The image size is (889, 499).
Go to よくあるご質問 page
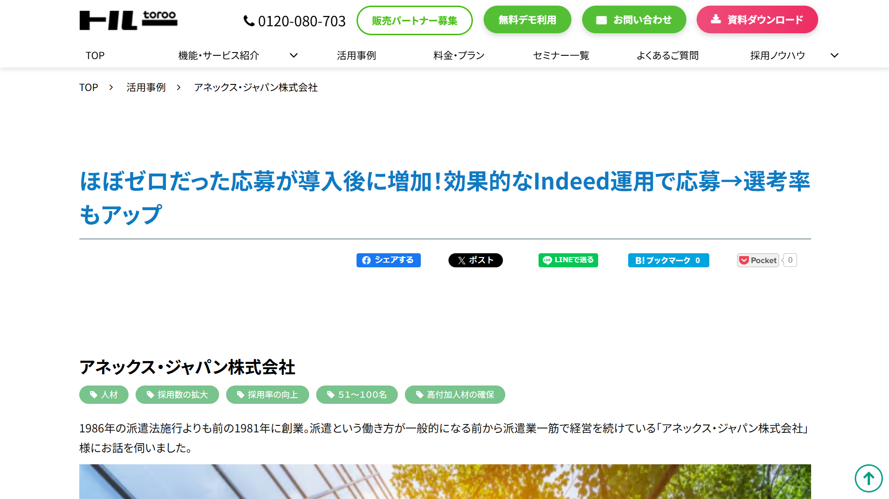[667, 55]
